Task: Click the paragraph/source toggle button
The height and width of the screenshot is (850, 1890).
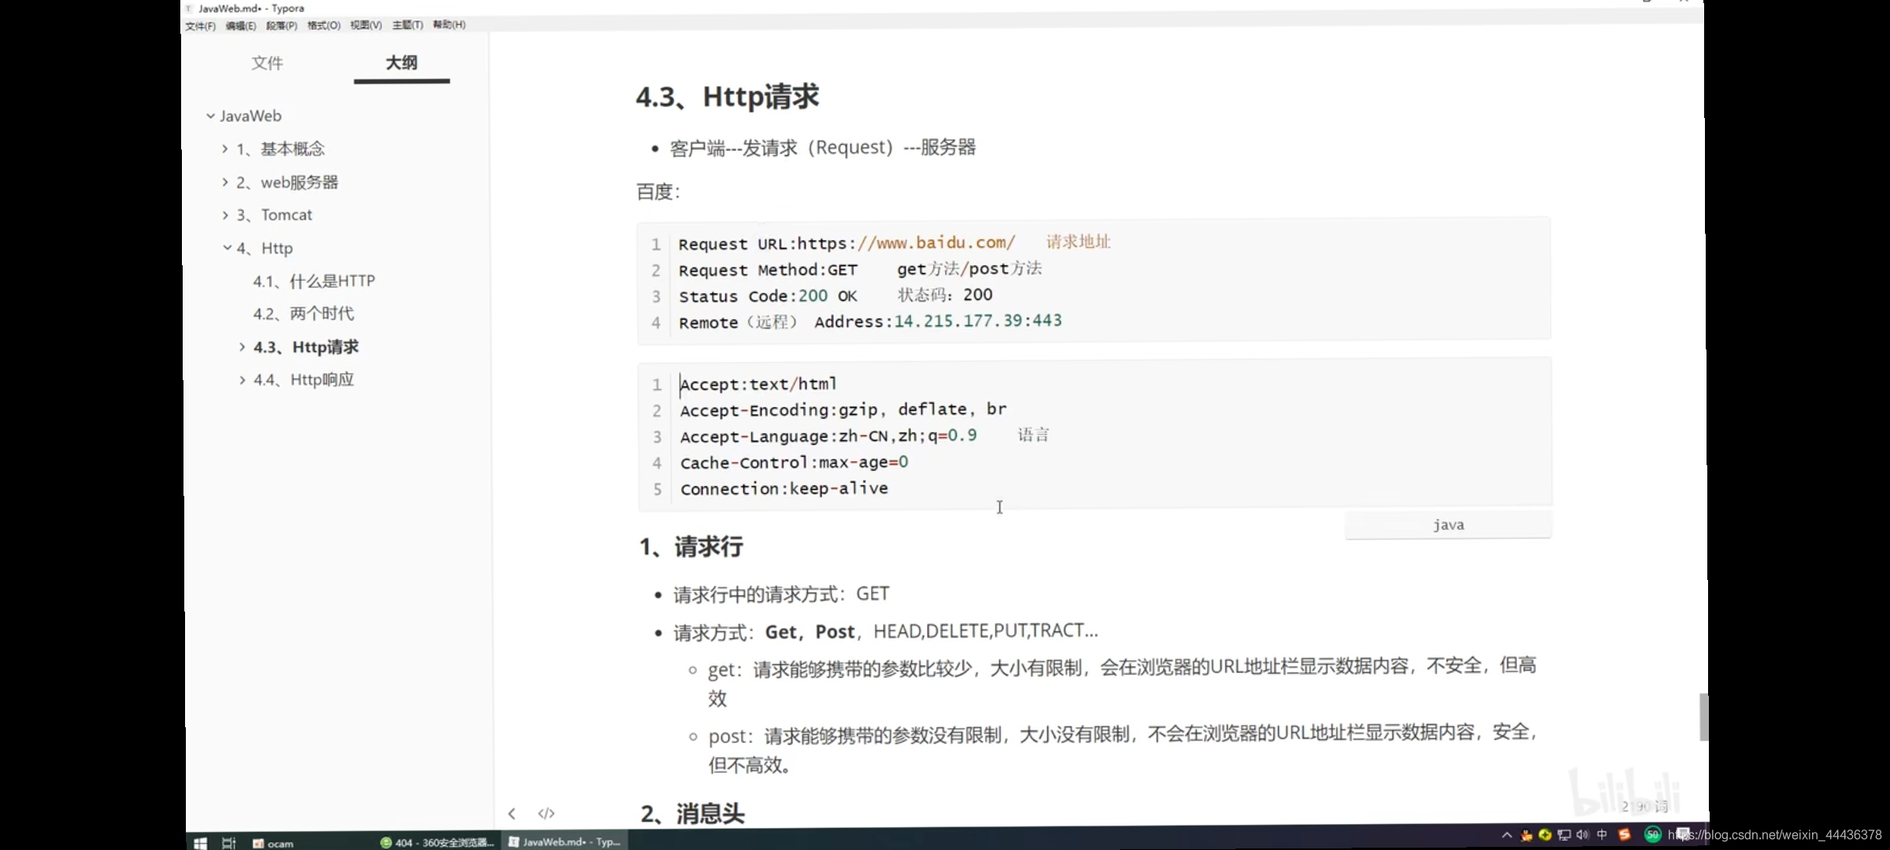Action: 546,811
